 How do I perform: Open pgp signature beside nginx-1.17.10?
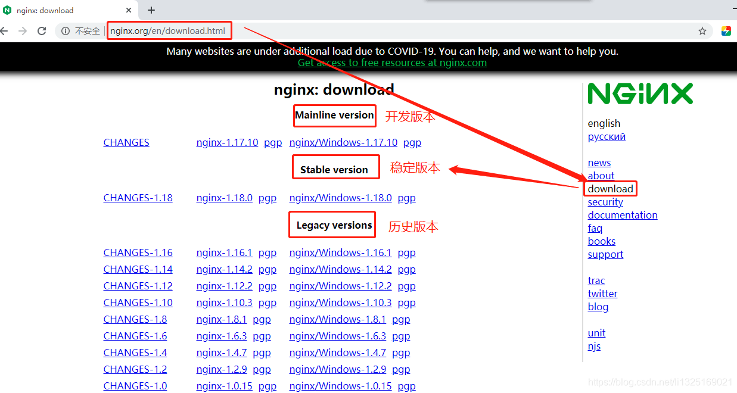pyautogui.click(x=273, y=142)
